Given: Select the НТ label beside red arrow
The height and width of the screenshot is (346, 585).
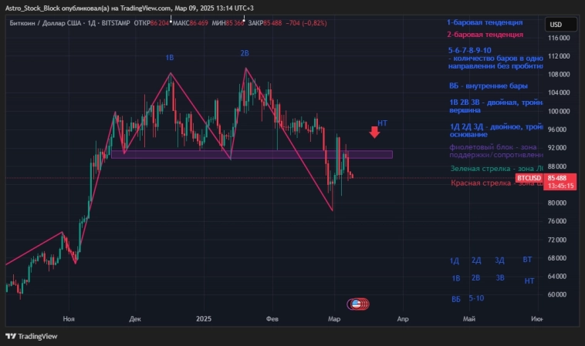Looking at the screenshot, I should click(383, 123).
